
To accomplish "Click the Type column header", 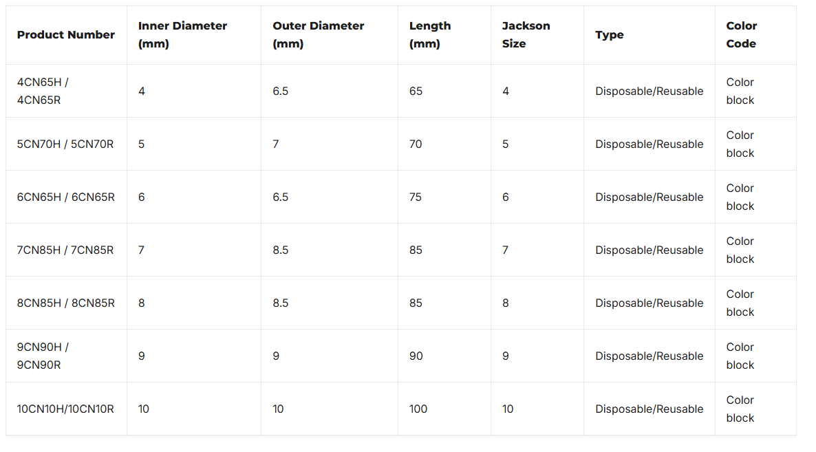I will pyautogui.click(x=610, y=35).
